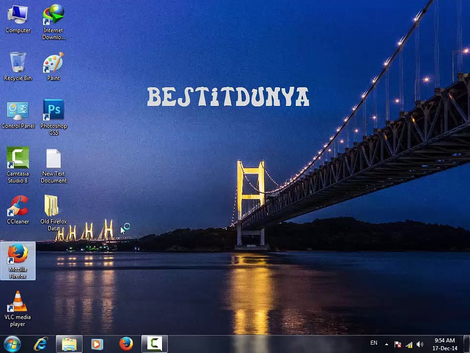470x353 pixels.
Task: Open the volume speaker tray icon
Action: (420, 344)
